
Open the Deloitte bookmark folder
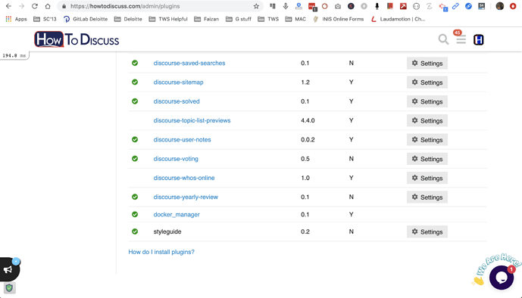pos(128,19)
